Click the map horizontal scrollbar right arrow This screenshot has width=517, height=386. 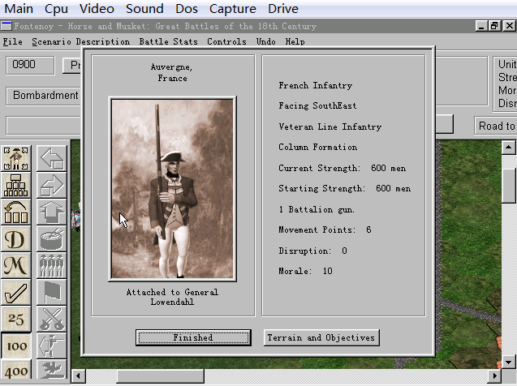pos(494,375)
